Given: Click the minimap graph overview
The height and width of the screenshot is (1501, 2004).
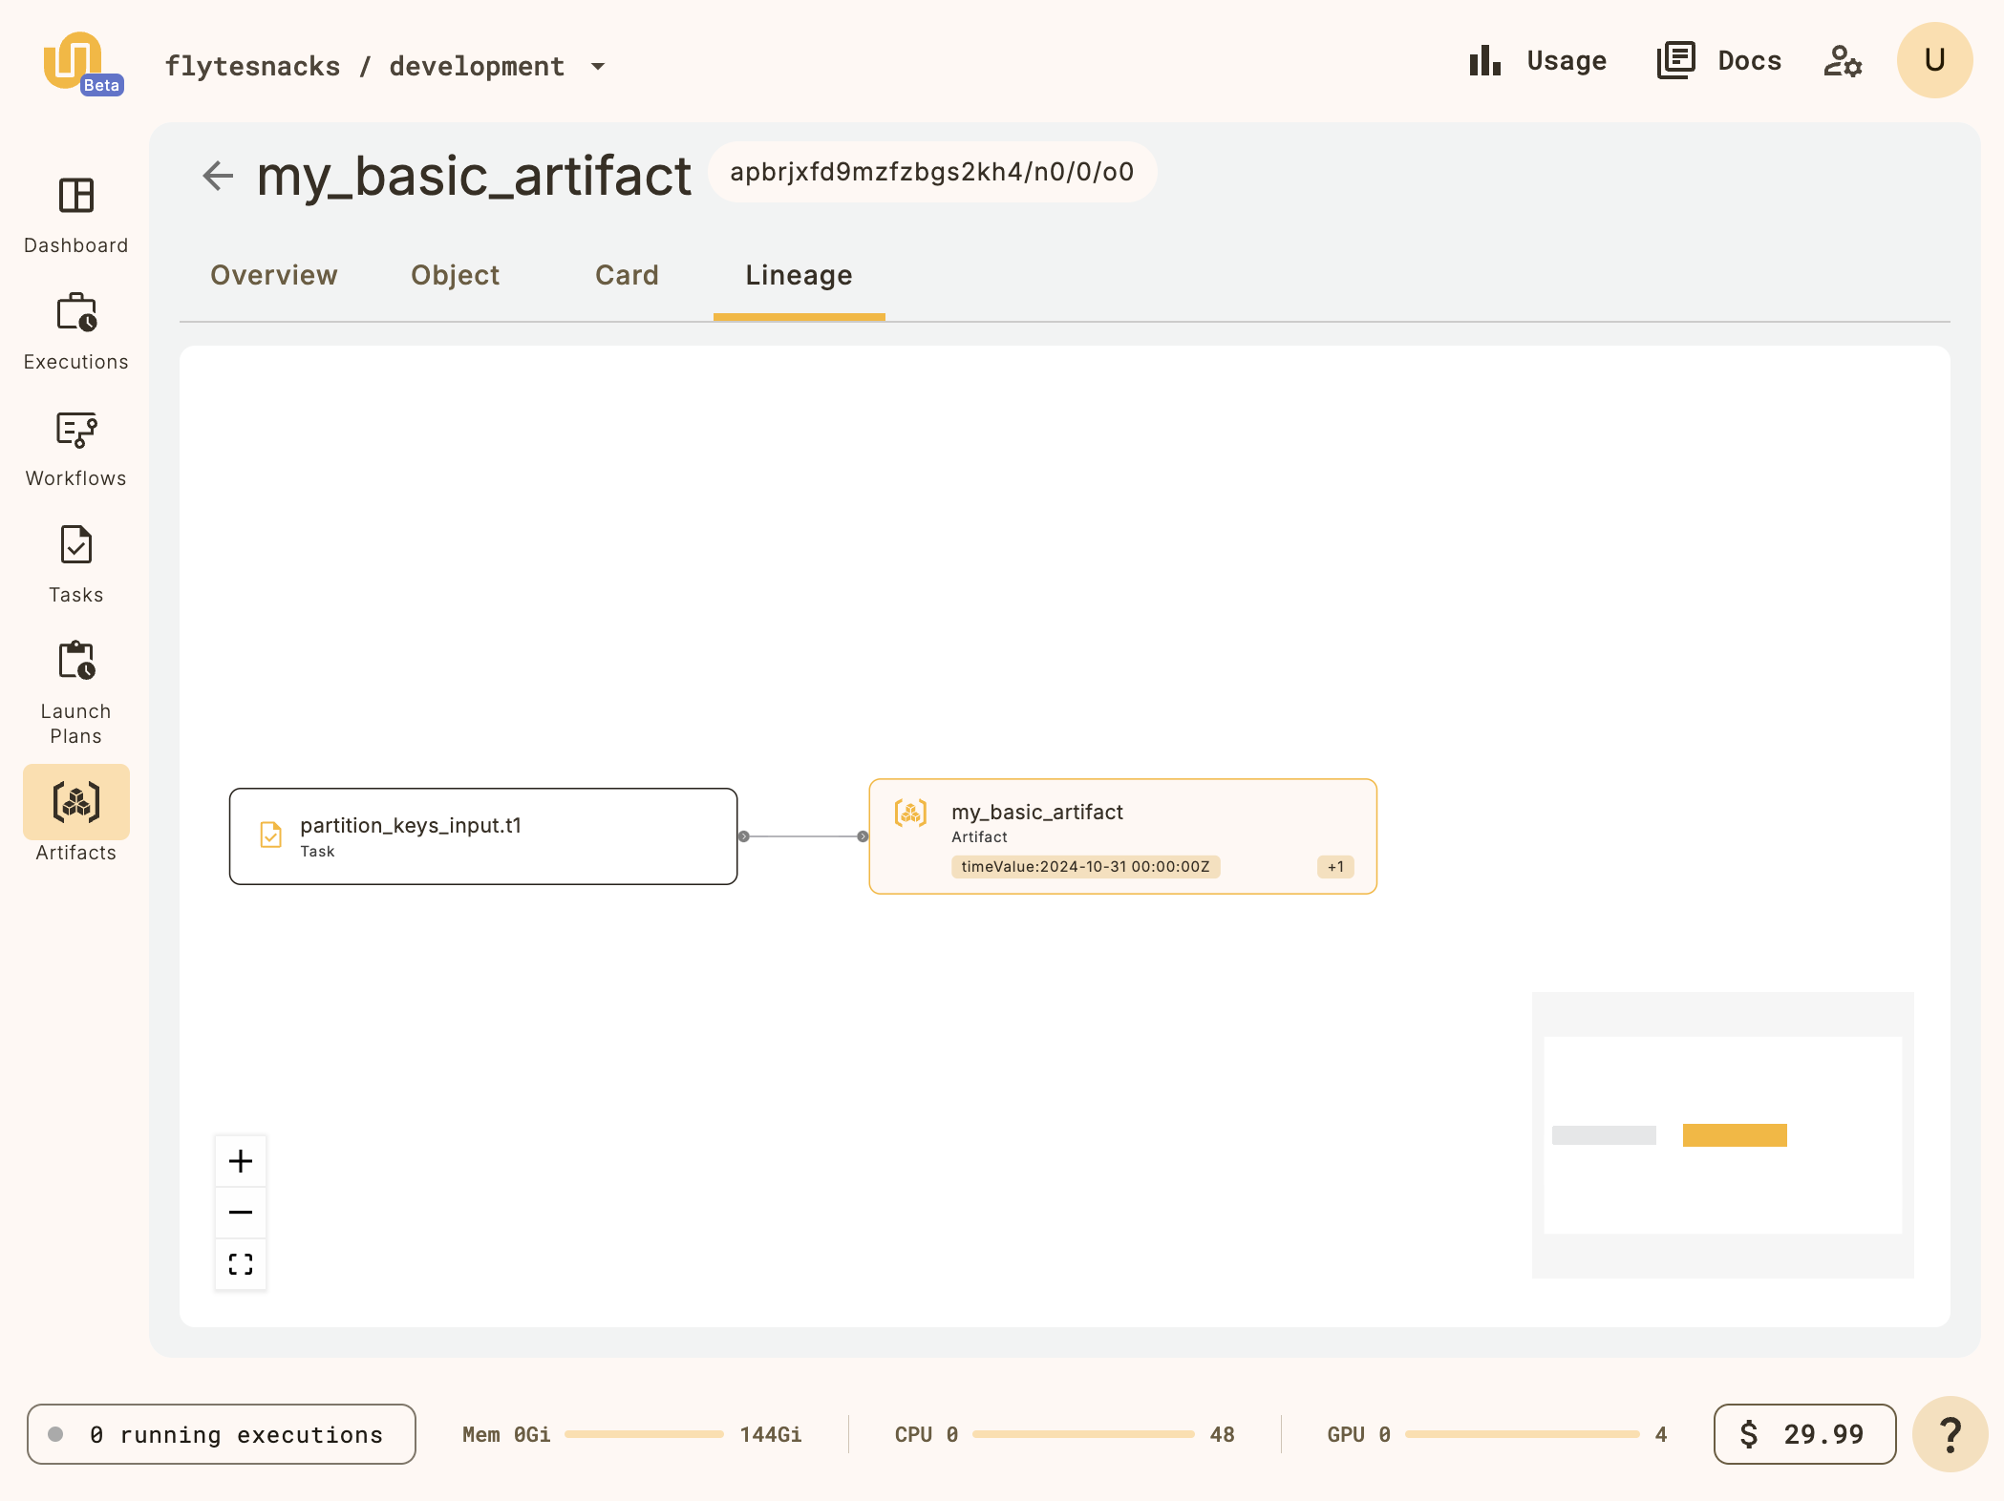Looking at the screenshot, I should point(1722,1134).
